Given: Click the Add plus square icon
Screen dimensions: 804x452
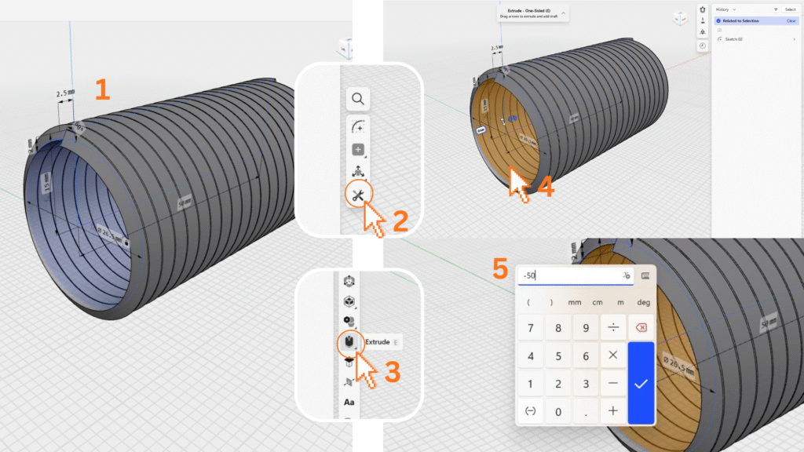Looking at the screenshot, I should [358, 150].
